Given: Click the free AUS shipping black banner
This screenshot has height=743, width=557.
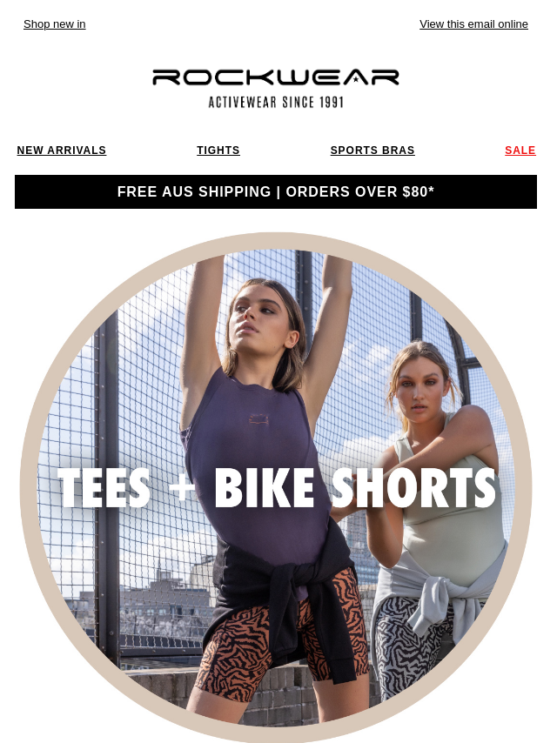Looking at the screenshot, I should coord(276,192).
